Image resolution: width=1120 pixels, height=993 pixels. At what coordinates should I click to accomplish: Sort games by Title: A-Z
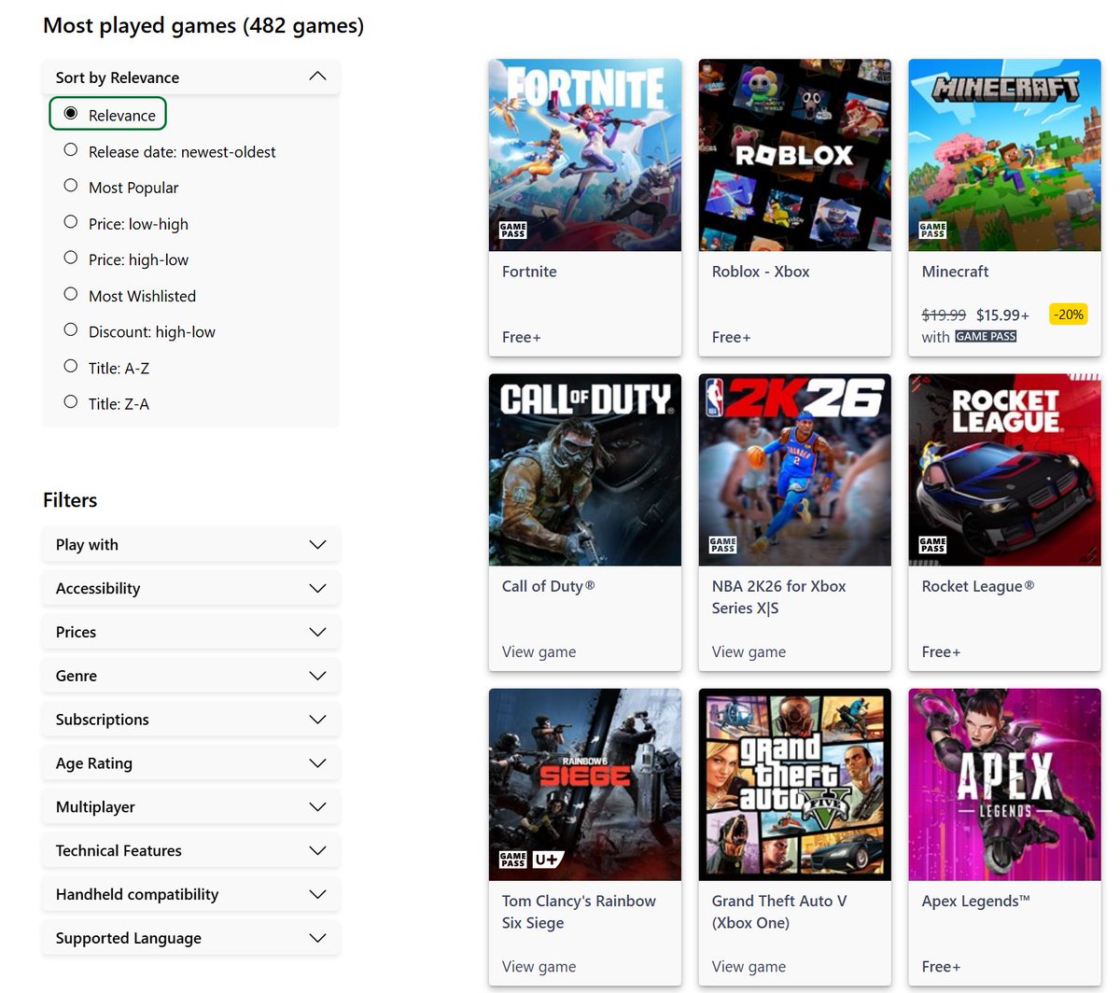71,365
